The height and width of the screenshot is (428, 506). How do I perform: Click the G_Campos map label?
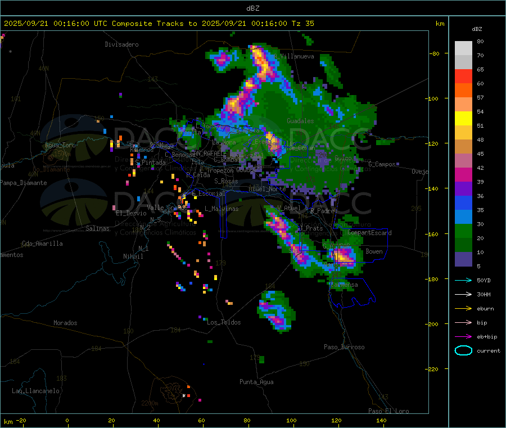pyautogui.click(x=382, y=164)
